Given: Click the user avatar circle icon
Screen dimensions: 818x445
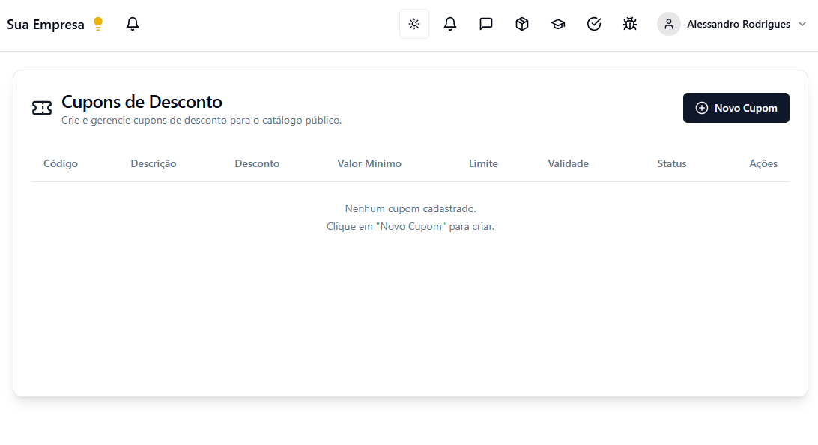Looking at the screenshot, I should [668, 23].
